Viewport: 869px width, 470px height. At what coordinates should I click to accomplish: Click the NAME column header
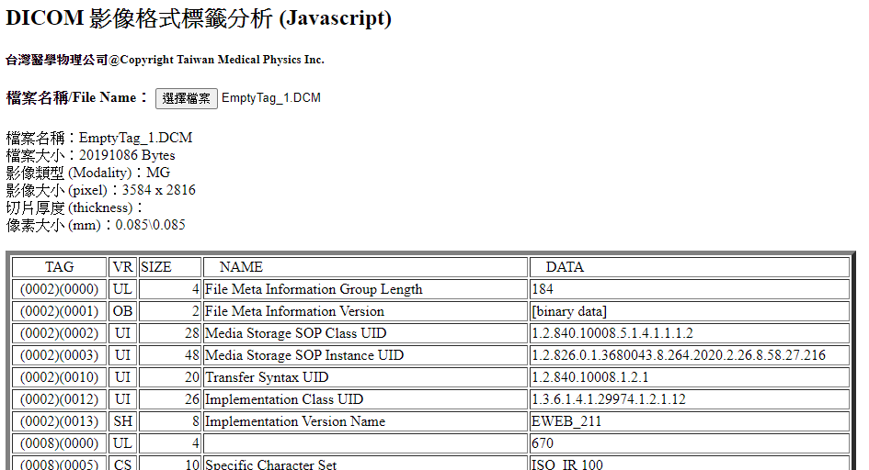(241, 267)
